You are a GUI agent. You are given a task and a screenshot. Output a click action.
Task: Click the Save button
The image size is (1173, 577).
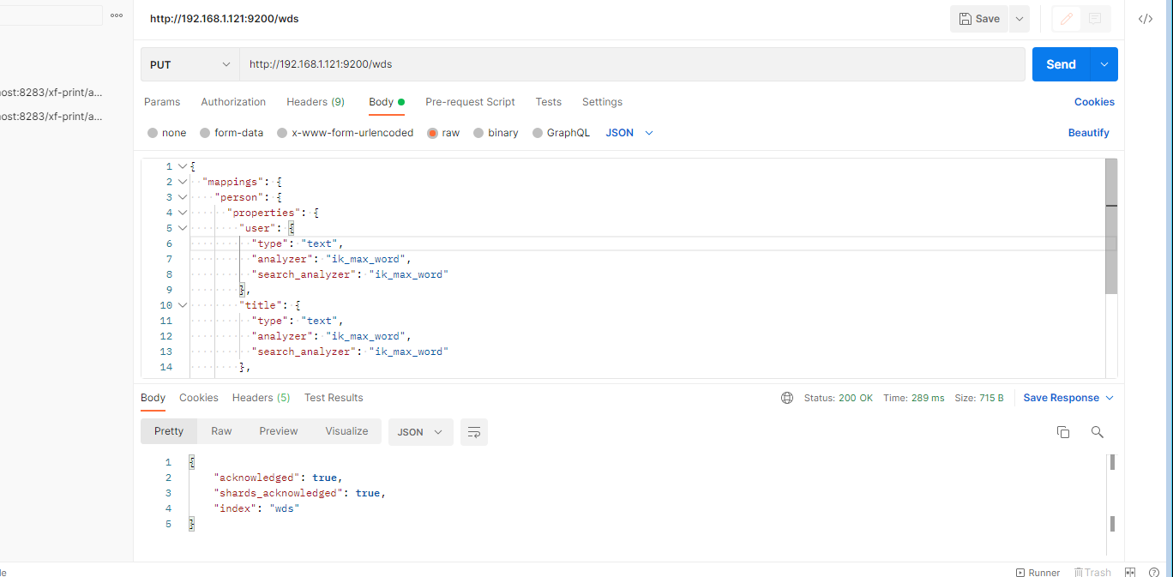pyautogui.click(x=979, y=19)
